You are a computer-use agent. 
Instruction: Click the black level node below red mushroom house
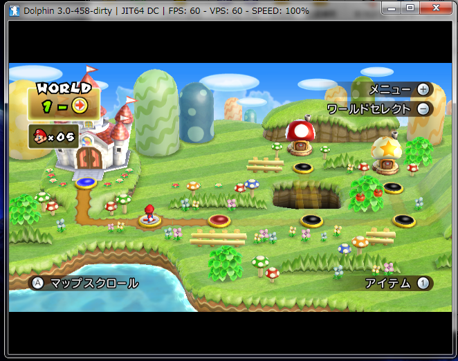pos(303,168)
